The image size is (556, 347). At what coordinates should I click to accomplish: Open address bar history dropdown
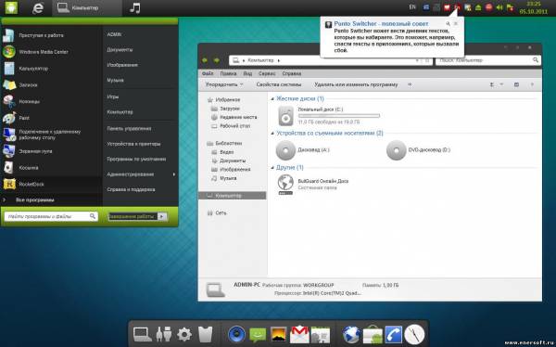point(417,60)
